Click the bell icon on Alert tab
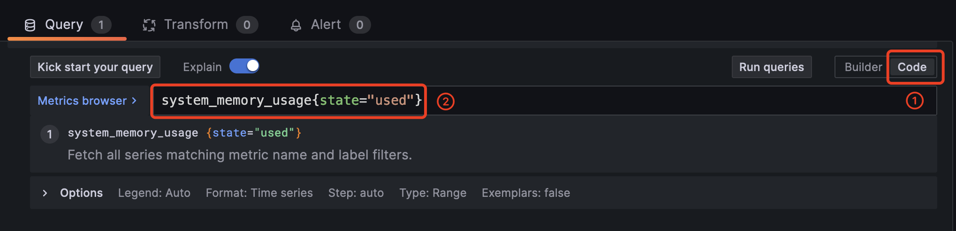Screen dimensions: 956x231 point(296,25)
